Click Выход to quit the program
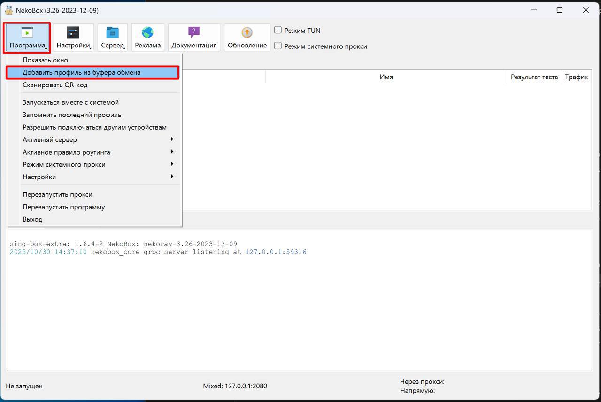The height and width of the screenshot is (402, 601). tap(32, 219)
